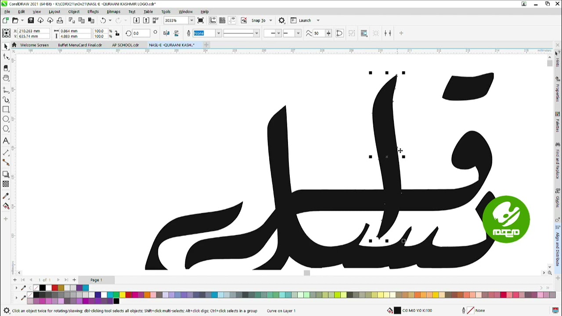Click the Page 1 tab
The height and width of the screenshot is (316, 562).
tap(96, 280)
